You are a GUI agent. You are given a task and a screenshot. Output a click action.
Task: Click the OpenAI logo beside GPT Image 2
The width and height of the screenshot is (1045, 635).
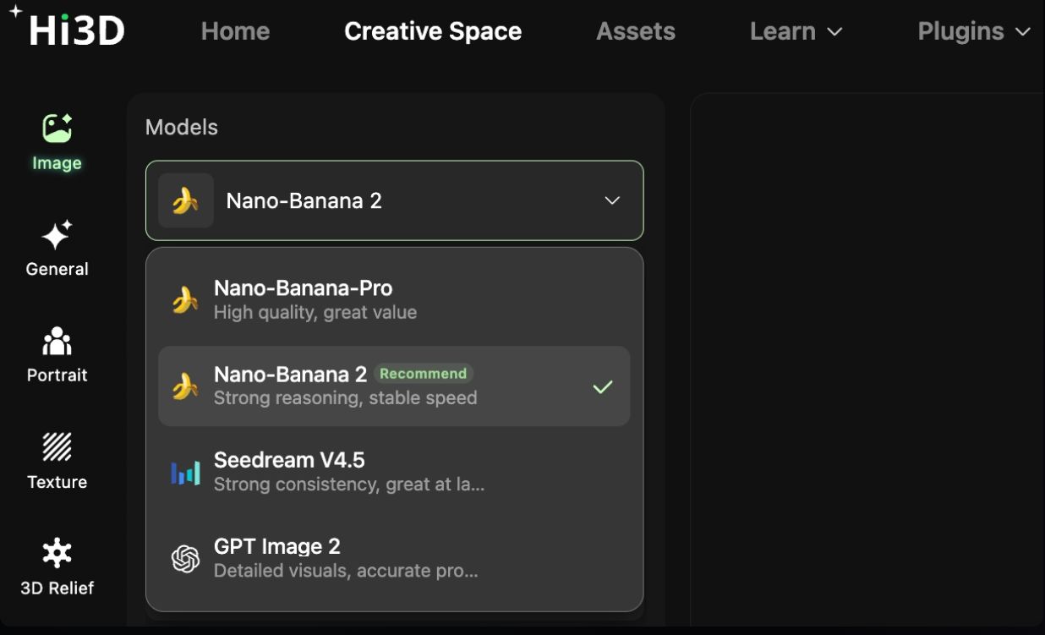coord(185,559)
